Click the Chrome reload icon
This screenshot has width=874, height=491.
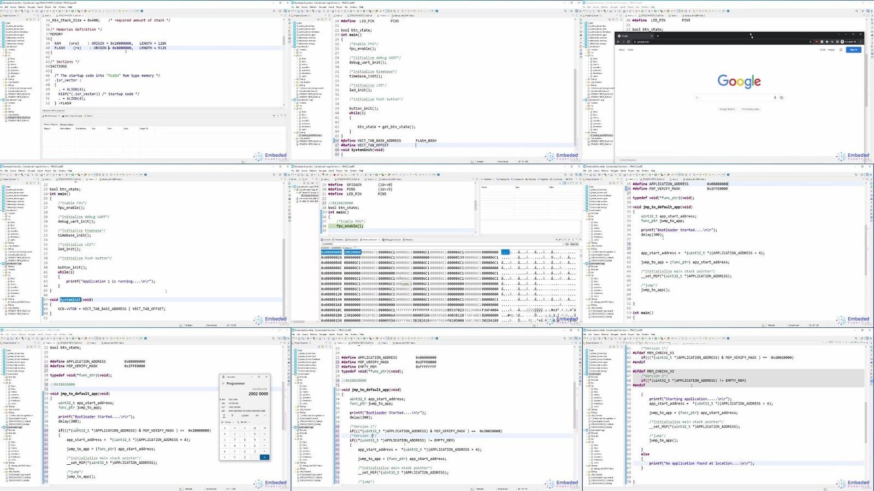[x=629, y=42]
